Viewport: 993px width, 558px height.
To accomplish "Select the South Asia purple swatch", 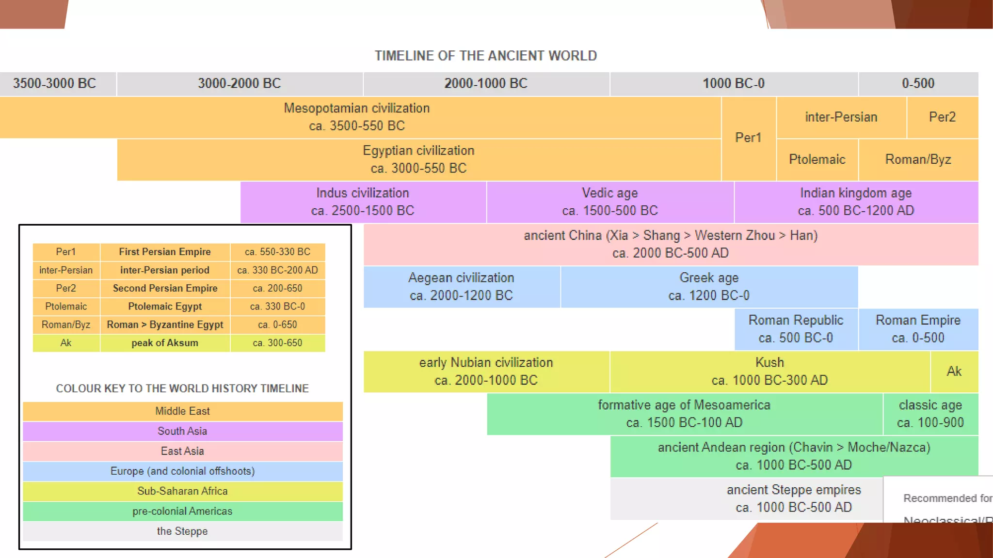I will 182,431.
